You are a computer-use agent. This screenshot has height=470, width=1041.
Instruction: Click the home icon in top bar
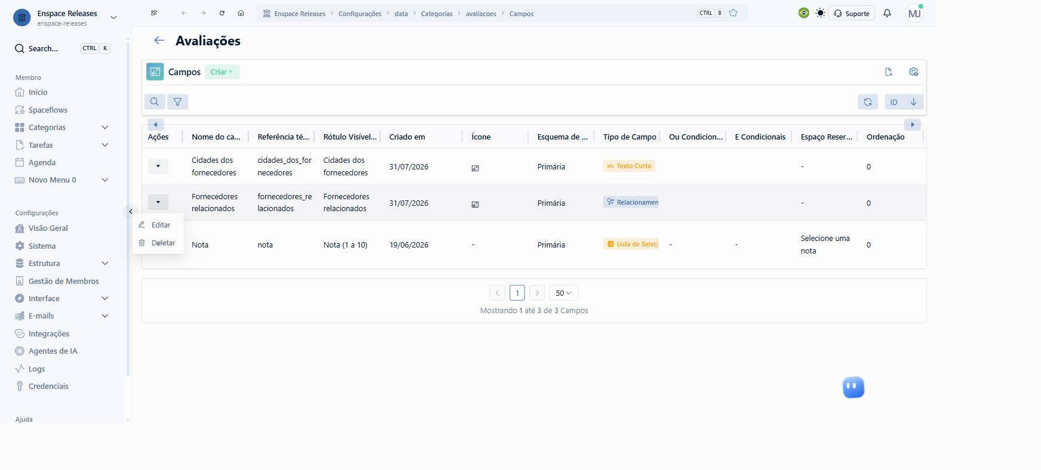pos(241,13)
